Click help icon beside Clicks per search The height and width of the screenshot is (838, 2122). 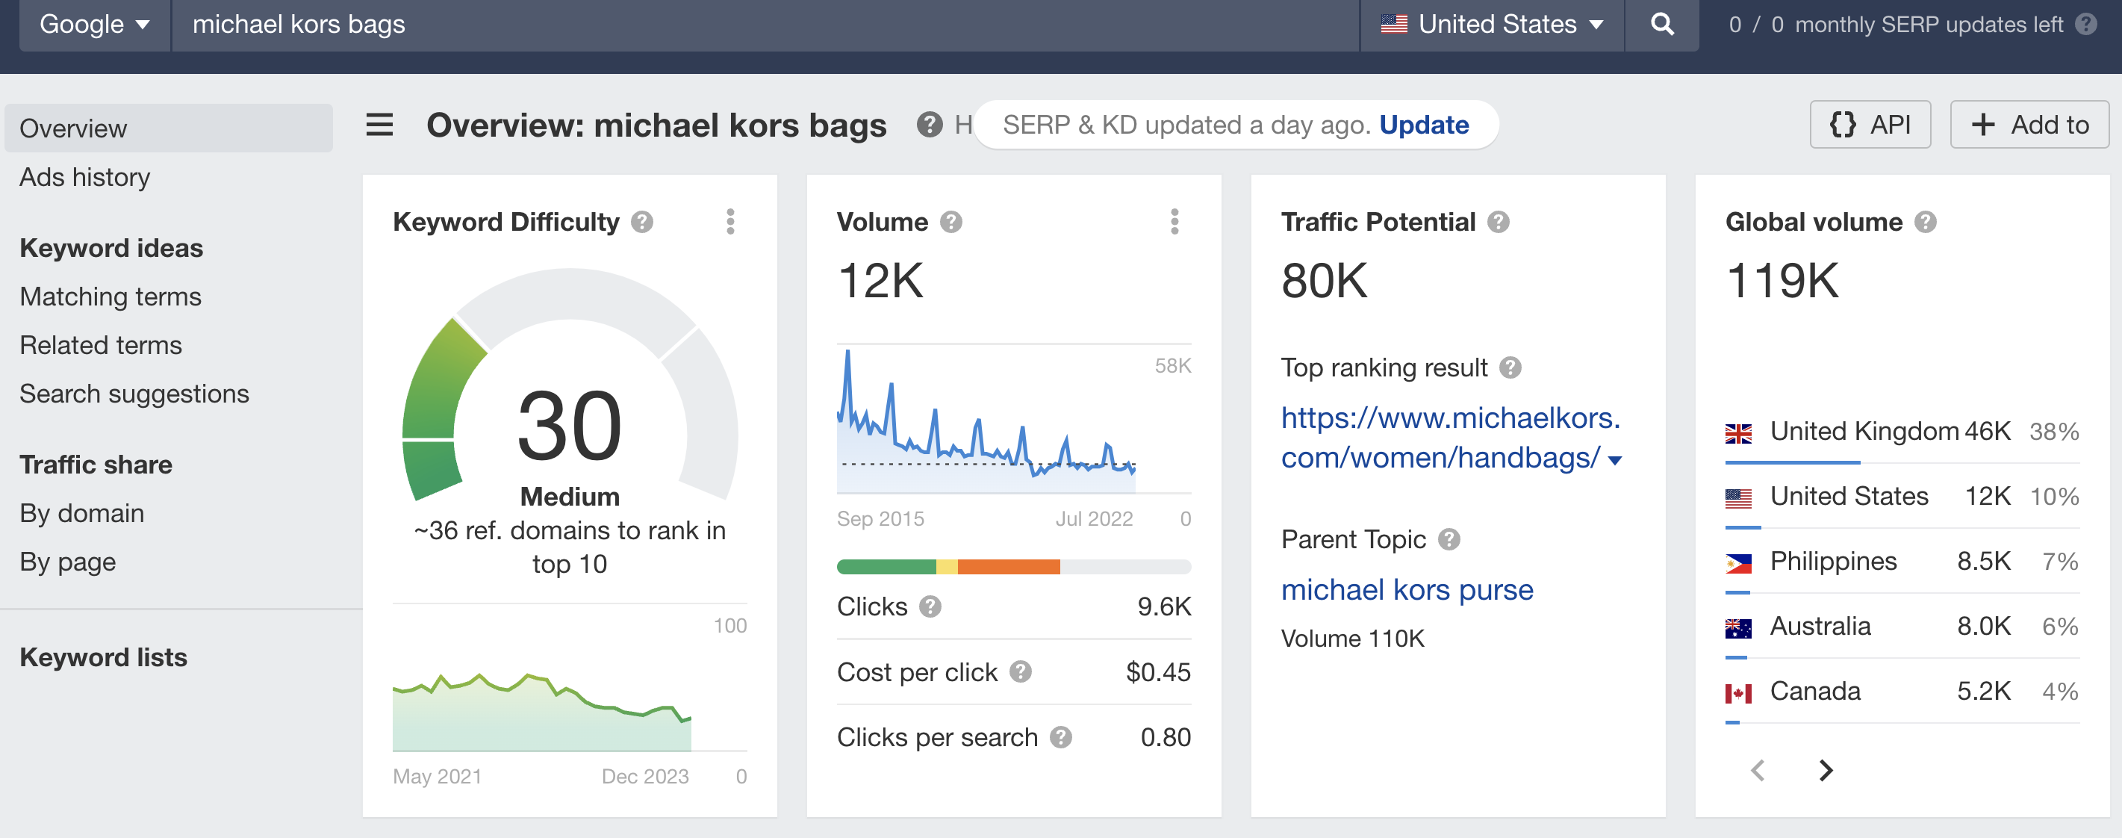tap(1060, 737)
